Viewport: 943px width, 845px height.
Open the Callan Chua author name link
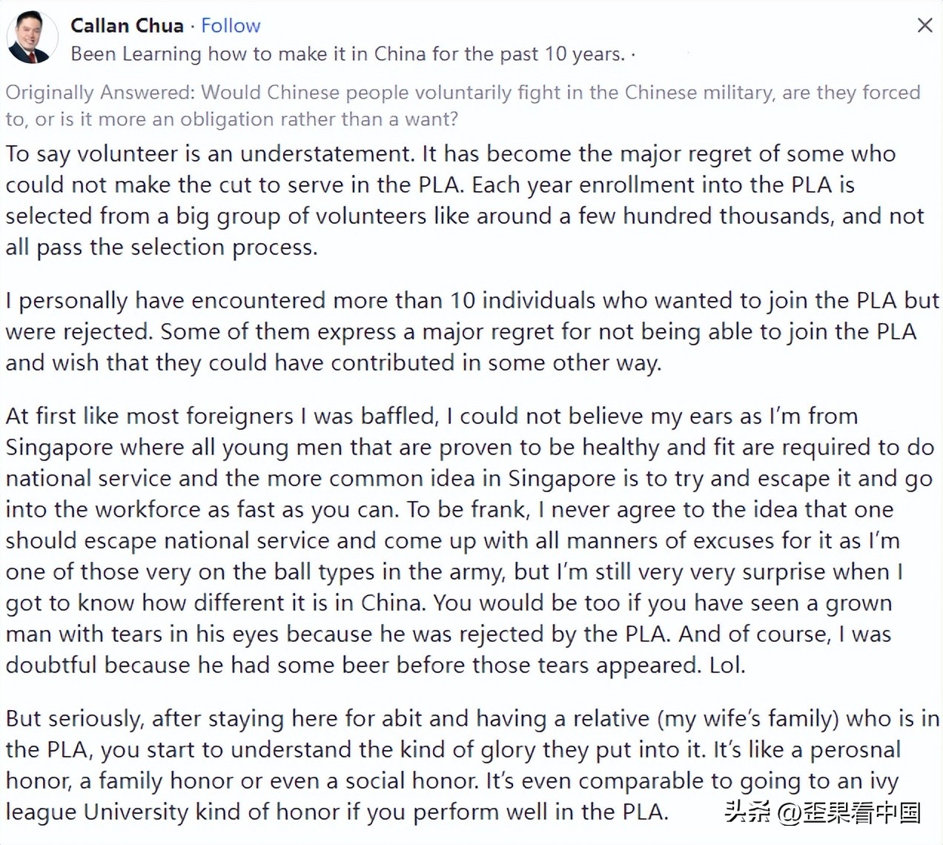(127, 25)
